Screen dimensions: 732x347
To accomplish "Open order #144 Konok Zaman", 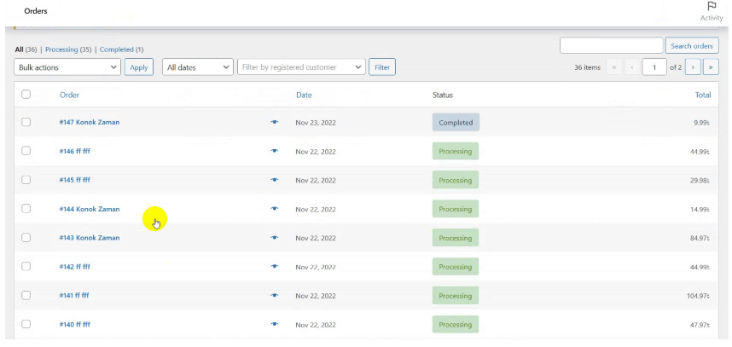I will coord(90,209).
